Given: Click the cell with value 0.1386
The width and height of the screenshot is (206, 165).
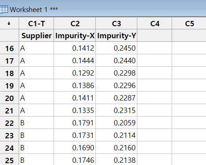Looking at the screenshot, I should (75, 85).
